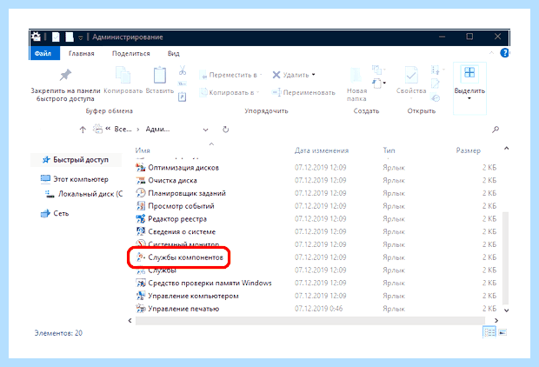Sort by the Дата изменения column header
539x367 pixels.
pos(322,150)
